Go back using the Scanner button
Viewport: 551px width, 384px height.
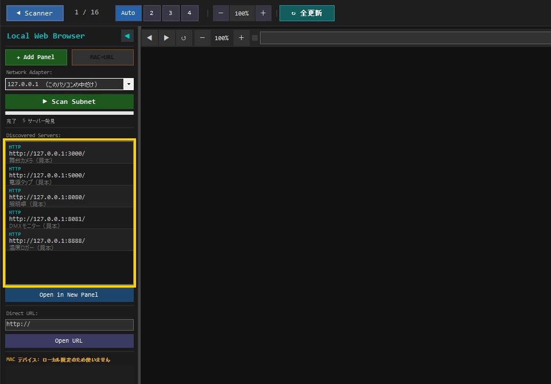click(35, 13)
